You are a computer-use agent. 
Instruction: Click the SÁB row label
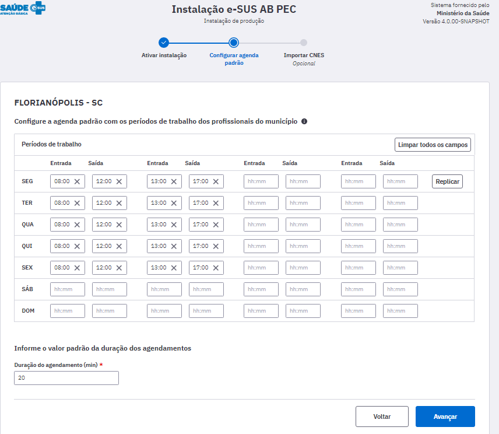tap(27, 289)
